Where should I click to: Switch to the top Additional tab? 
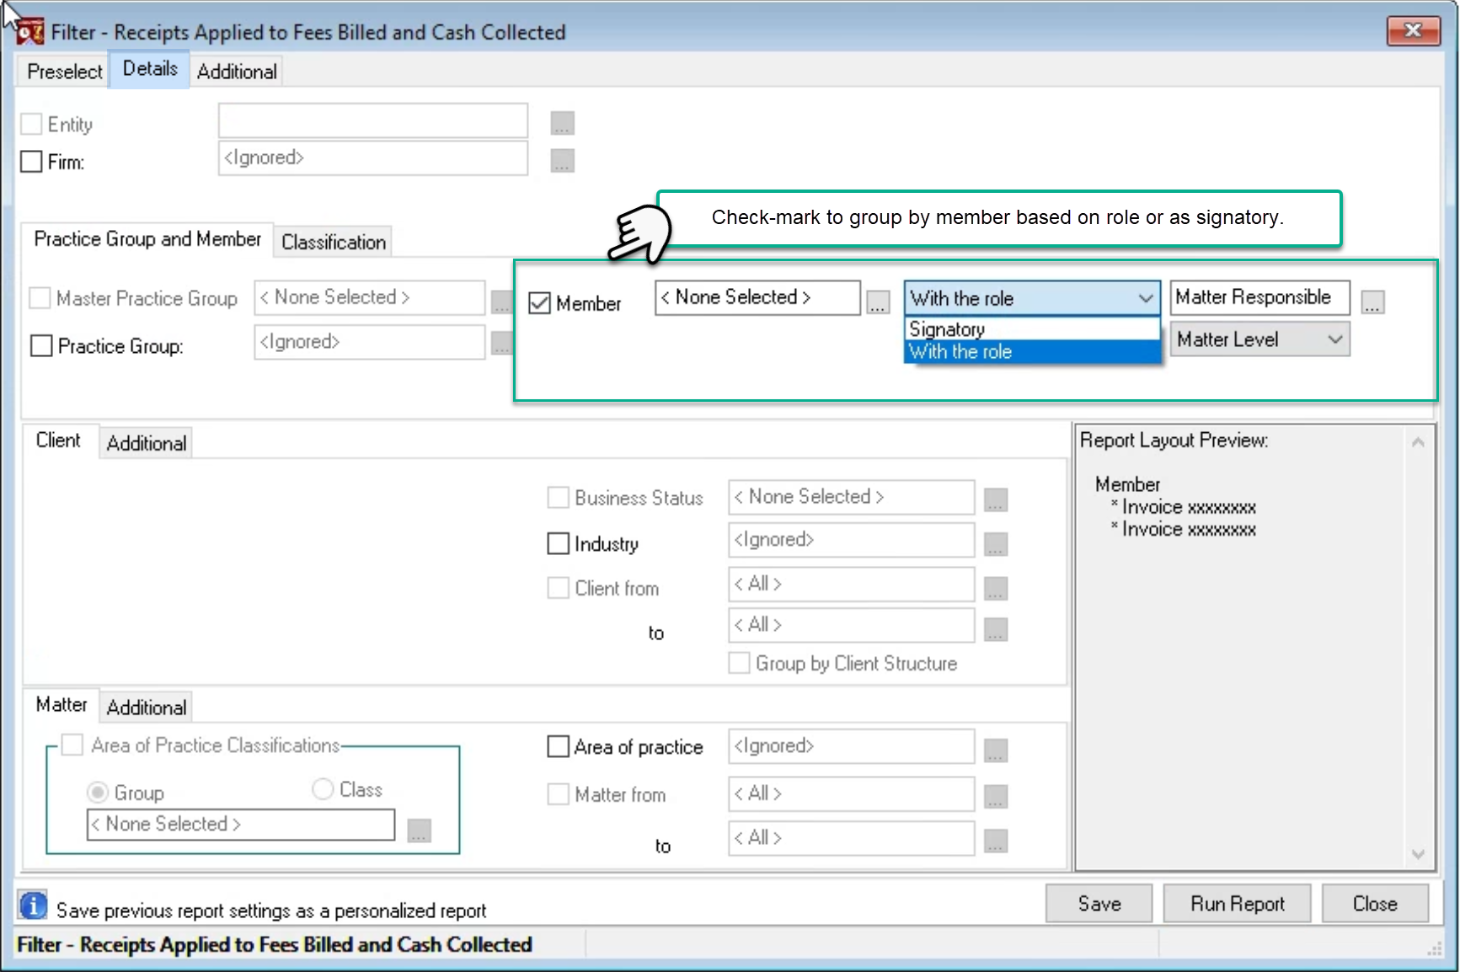[237, 72]
